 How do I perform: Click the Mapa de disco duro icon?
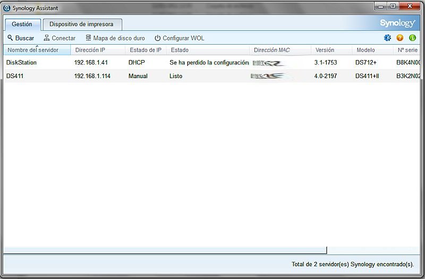pyautogui.click(x=88, y=38)
